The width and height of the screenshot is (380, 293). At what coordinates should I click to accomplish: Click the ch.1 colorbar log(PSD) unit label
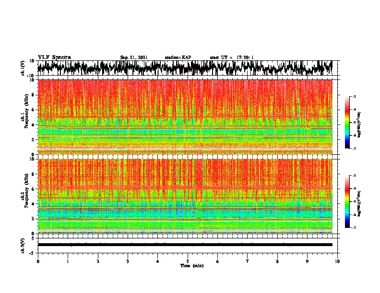[x=359, y=125]
